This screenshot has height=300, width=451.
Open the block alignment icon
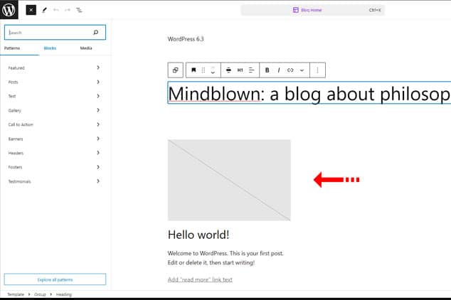tap(228, 70)
